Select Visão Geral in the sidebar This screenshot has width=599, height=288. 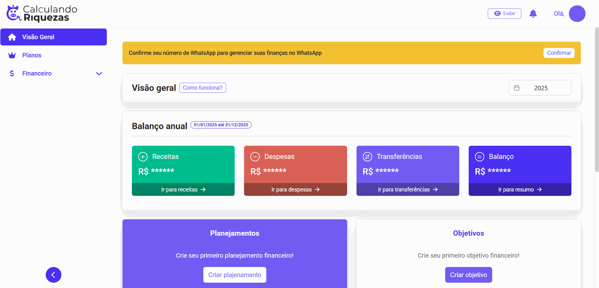[x=54, y=37]
